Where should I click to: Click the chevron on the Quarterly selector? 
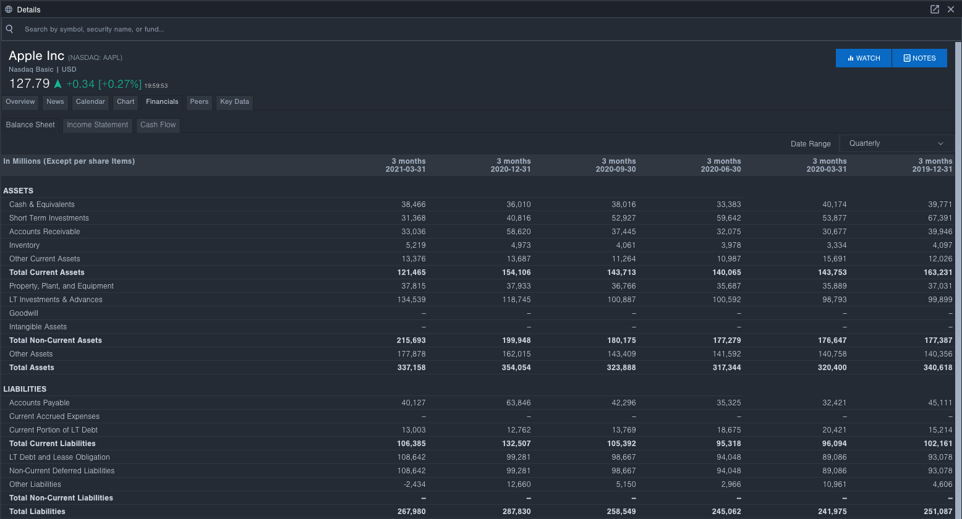click(941, 143)
